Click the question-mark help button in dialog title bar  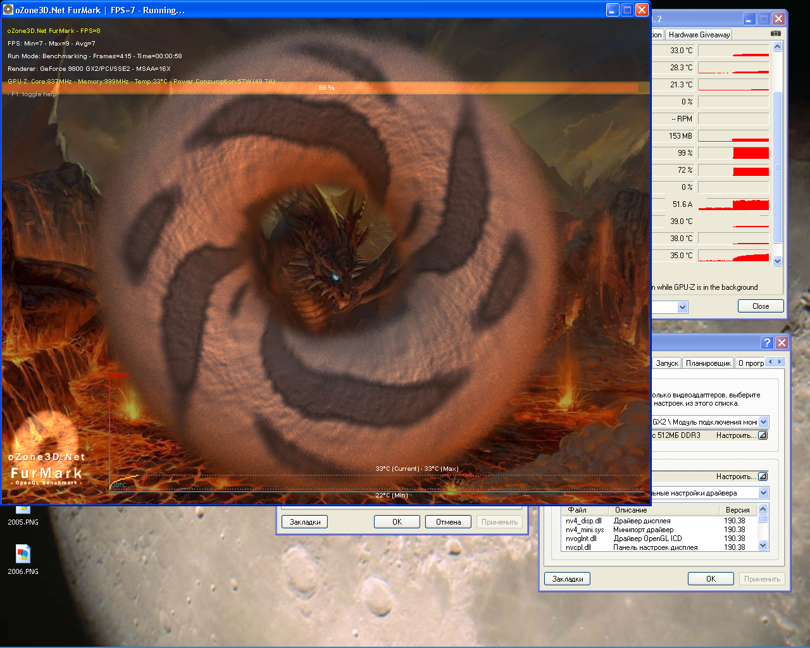767,342
